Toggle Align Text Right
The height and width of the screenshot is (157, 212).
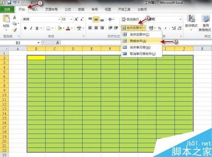tap(102, 28)
